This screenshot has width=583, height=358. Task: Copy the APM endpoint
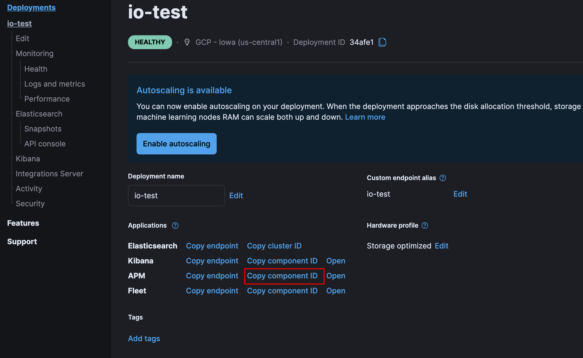click(212, 276)
